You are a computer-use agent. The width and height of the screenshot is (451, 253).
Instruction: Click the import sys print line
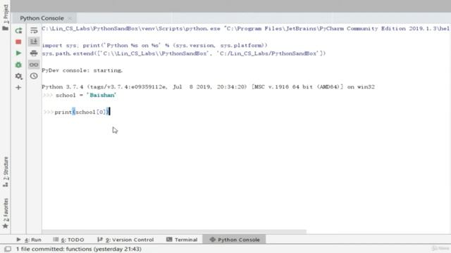(x=155, y=45)
